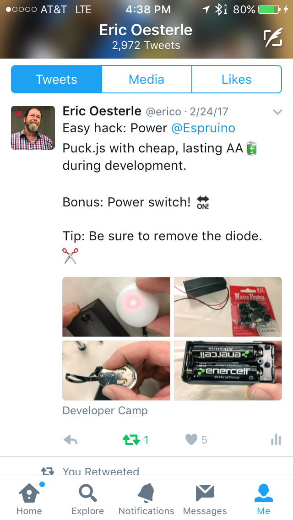This screenshot has width=293, height=520.
Task: Tap the compose new tweet icon
Action: (x=273, y=38)
